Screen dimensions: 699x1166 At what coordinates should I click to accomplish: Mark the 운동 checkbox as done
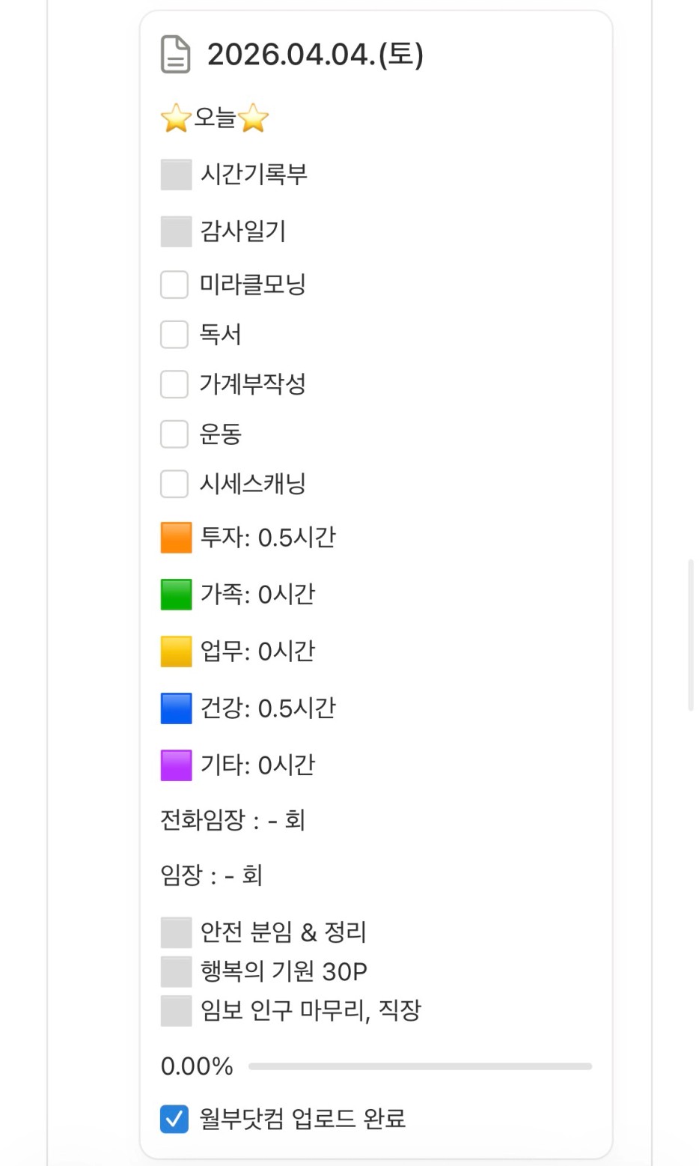pos(174,434)
